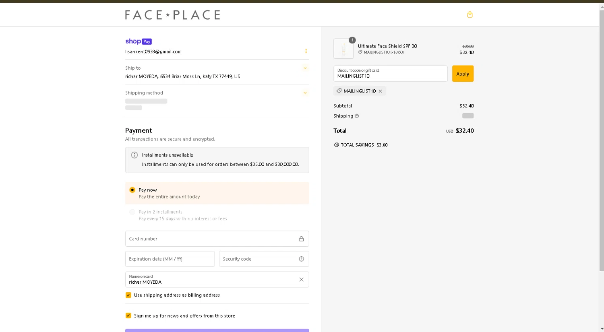Click the card number lock icon
The height and width of the screenshot is (332, 604).
pos(301,239)
